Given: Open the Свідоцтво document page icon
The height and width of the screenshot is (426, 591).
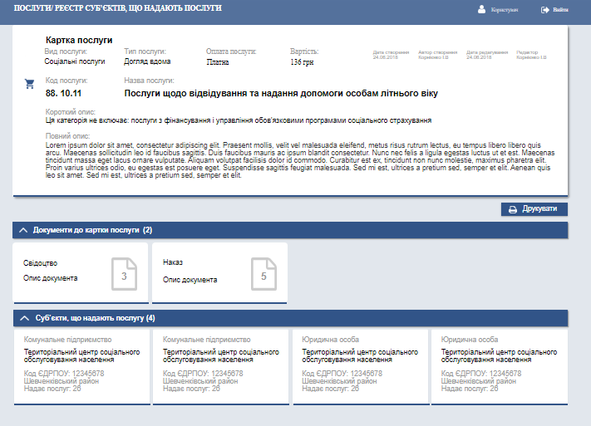Looking at the screenshot, I should pyautogui.click(x=124, y=274).
